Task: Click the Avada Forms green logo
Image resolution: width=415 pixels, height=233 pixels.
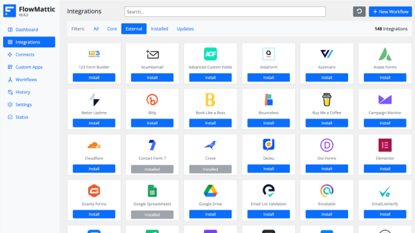Action: click(385, 54)
